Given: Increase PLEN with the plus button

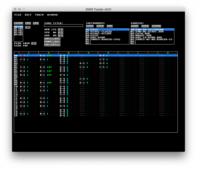Looking at the screenshot, I should click(x=32, y=43).
